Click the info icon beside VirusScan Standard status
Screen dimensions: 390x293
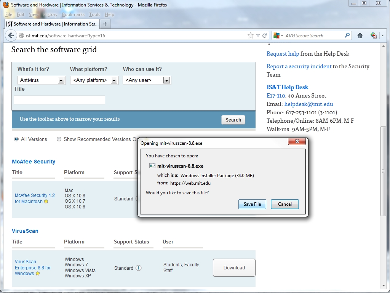click(x=139, y=268)
